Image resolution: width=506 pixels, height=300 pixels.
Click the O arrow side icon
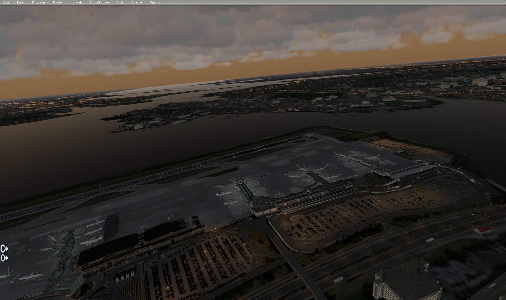click(4, 258)
